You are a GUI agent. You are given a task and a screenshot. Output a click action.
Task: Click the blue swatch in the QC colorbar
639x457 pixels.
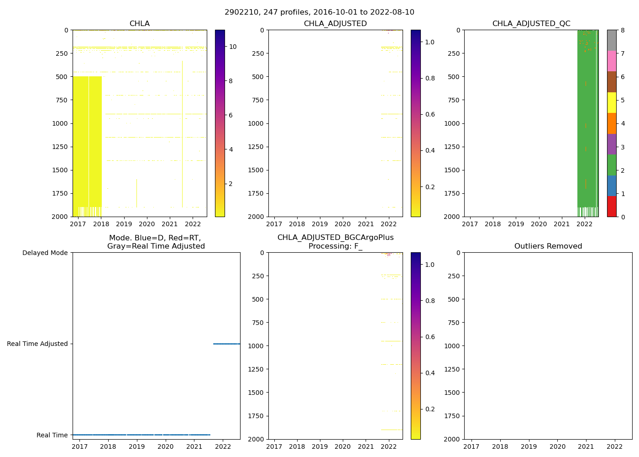pos(612,186)
